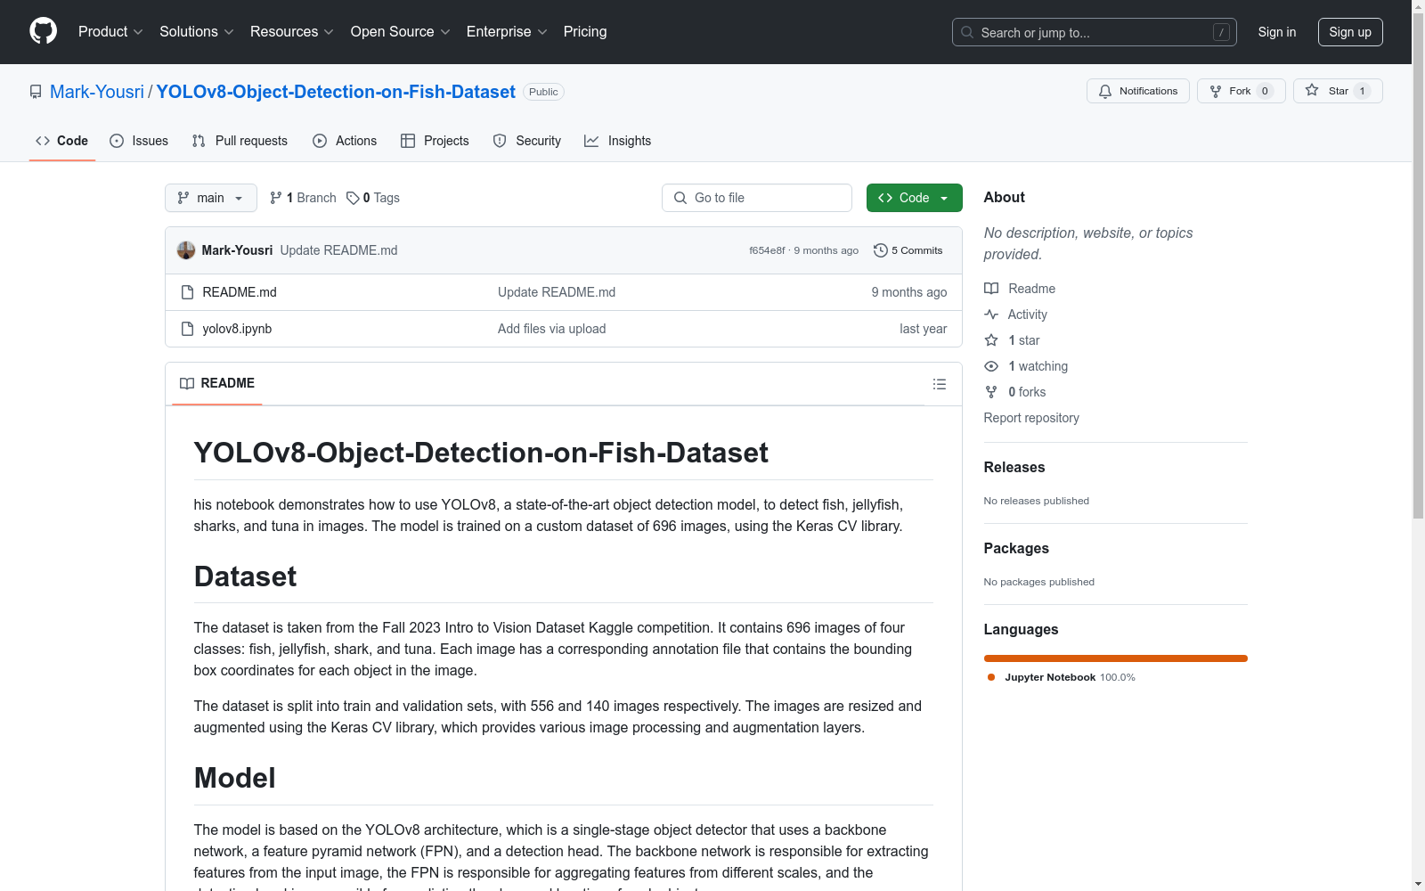Expand the Open Source menu

pyautogui.click(x=401, y=32)
